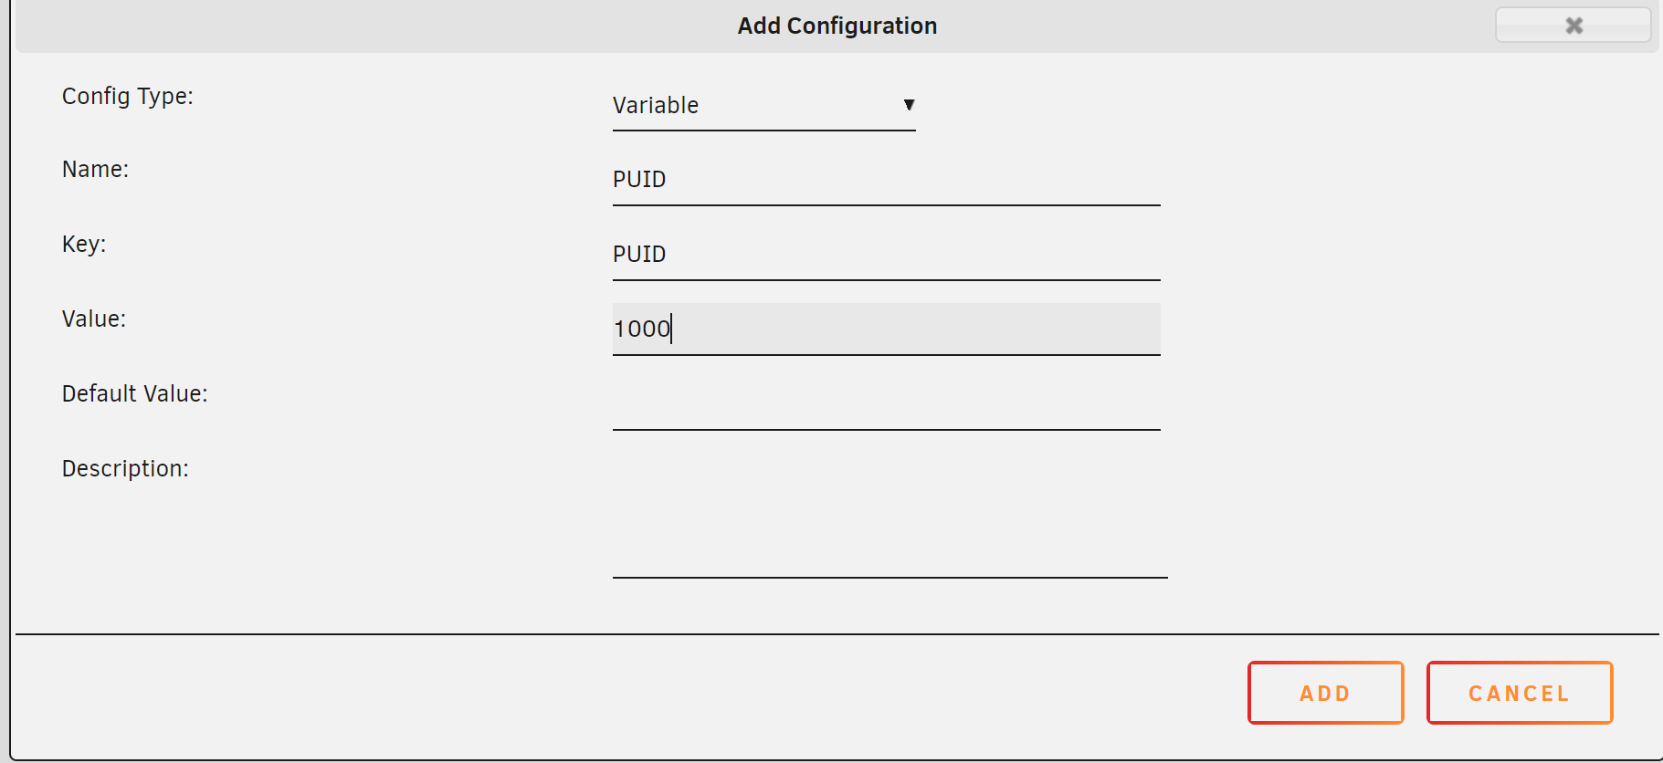Image resolution: width=1663 pixels, height=763 pixels.
Task: Click into the Value field showing 1000
Action: tap(886, 329)
